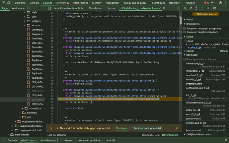Switch to the Console panel tab
The image size is (229, 143).
(34, 3)
